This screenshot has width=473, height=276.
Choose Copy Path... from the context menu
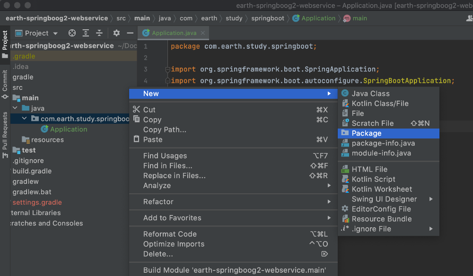tap(233, 129)
